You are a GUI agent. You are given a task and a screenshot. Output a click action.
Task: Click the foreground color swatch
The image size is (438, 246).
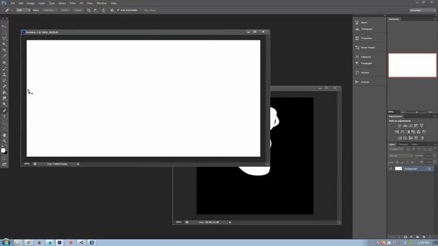(3, 150)
